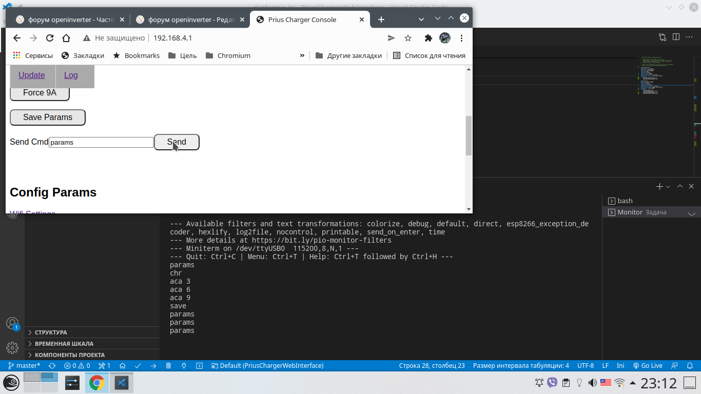
Task: Click the PlatformIO clean trash icon
Action: [x=168, y=366]
